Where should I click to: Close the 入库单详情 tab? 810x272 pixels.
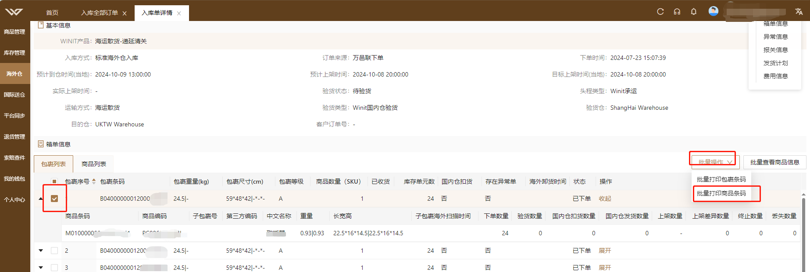(x=179, y=14)
